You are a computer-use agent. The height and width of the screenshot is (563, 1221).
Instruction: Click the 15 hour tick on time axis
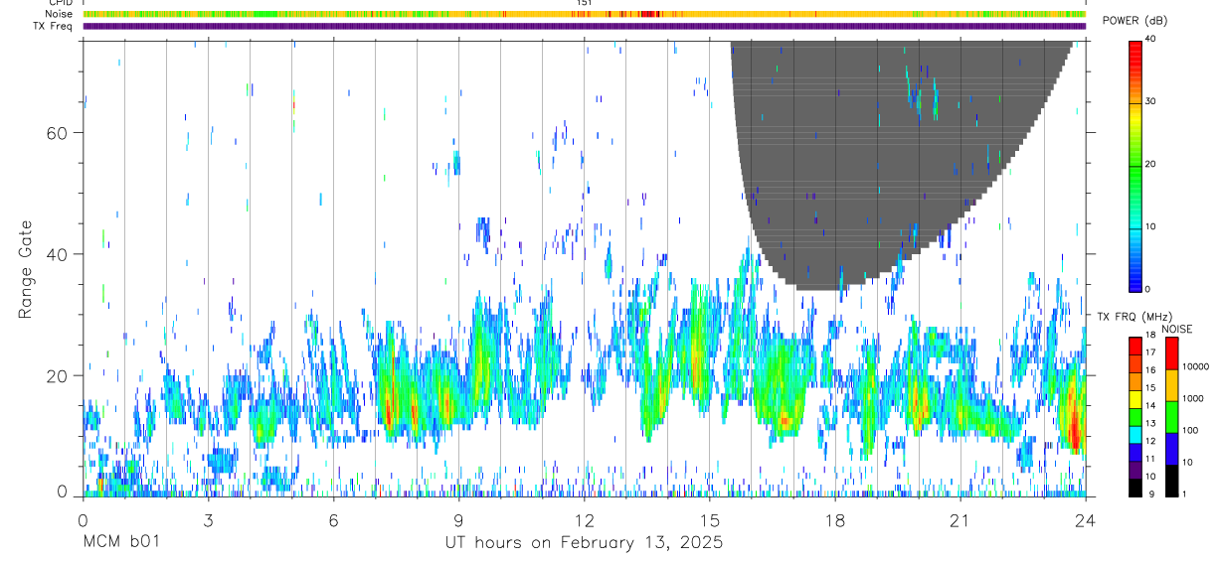[709, 519]
